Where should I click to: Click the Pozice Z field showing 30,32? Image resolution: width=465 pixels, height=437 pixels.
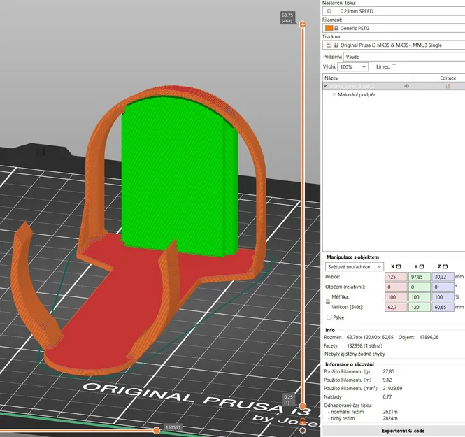tap(443, 277)
